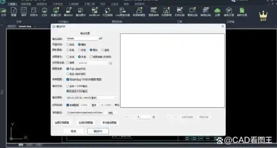Viewport: 277px width, 148px height.
Task: Close the Export PDF dialog
Action: click(x=222, y=26)
